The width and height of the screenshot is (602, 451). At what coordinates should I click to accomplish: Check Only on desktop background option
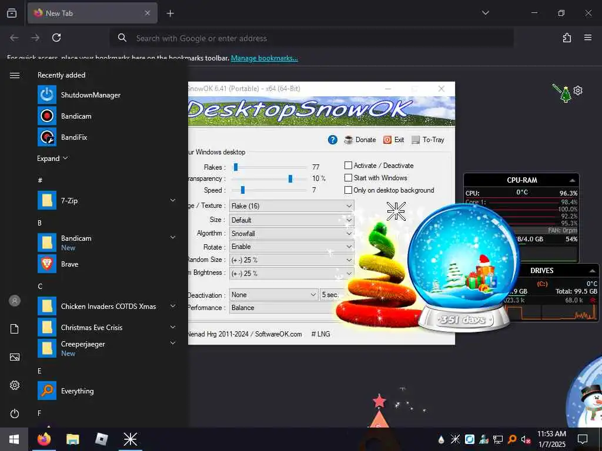point(348,190)
